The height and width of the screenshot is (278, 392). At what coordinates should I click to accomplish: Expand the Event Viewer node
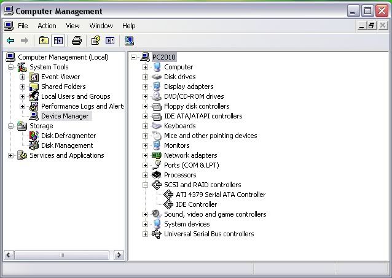(x=22, y=77)
